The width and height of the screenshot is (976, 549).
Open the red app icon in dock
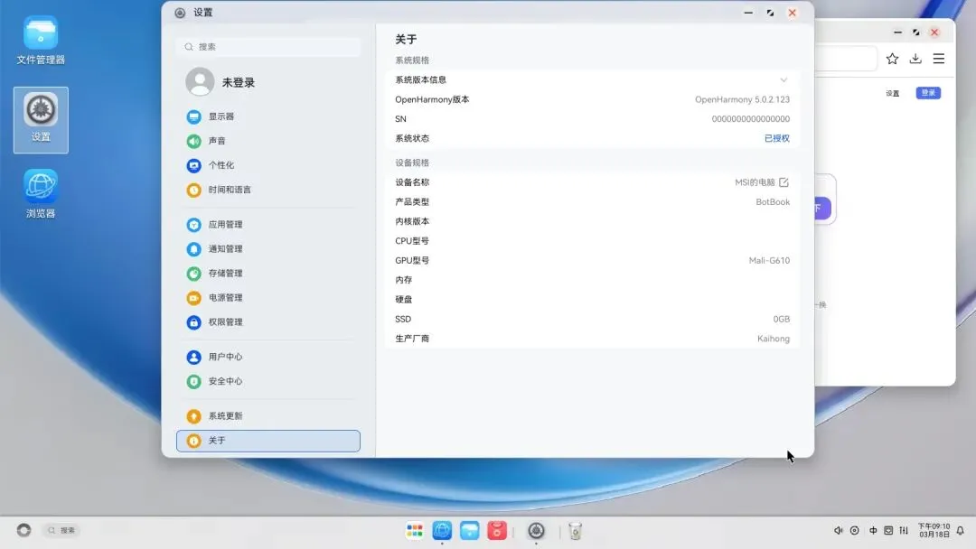pyautogui.click(x=497, y=530)
